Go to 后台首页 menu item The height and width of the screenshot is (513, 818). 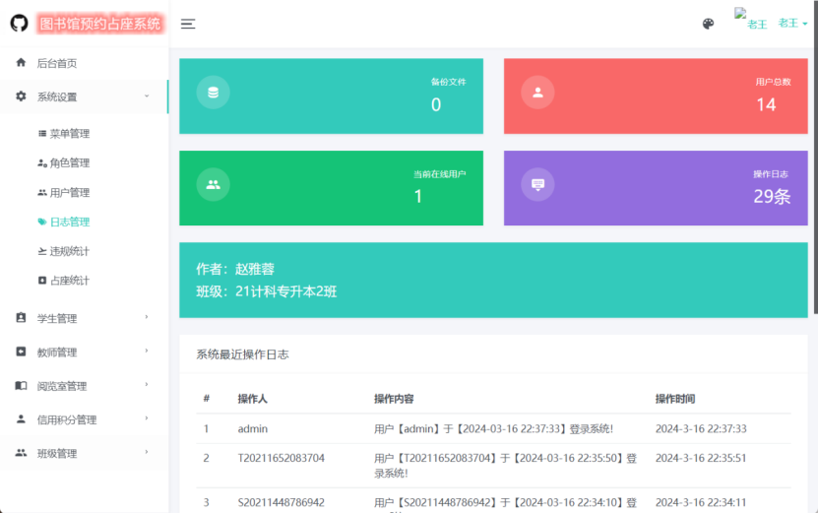coord(57,63)
